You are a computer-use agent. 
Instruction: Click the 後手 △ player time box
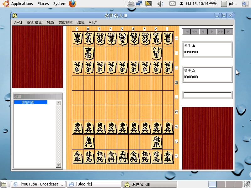(208, 75)
